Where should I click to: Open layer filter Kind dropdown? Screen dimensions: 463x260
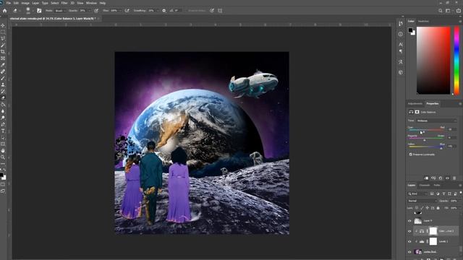(x=417, y=194)
